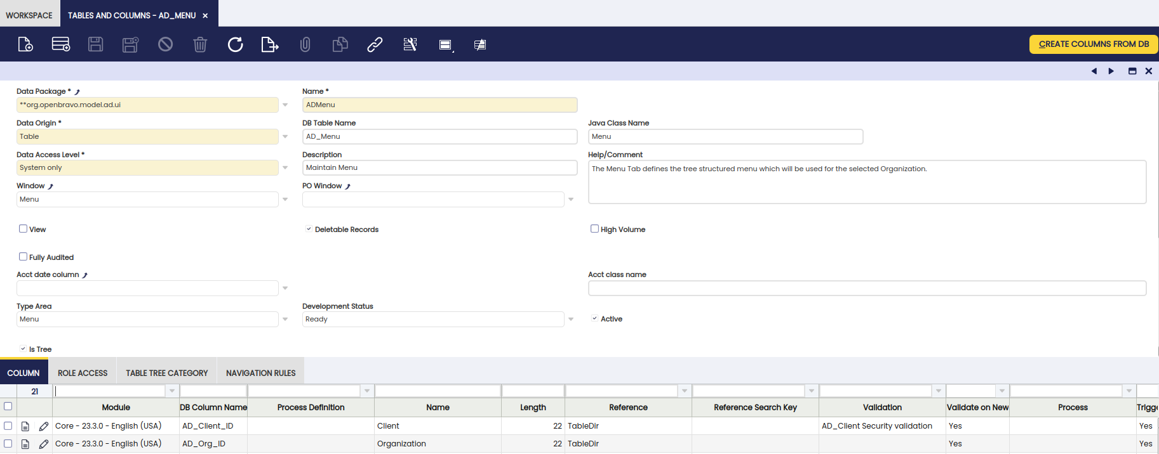Click the DB Table Name field
Screen dimensions: 1159x454
439,136
